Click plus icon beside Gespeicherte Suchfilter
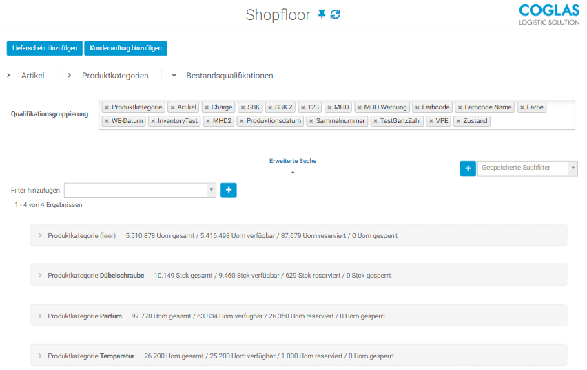Image resolution: width=587 pixels, height=370 pixels. (468, 168)
